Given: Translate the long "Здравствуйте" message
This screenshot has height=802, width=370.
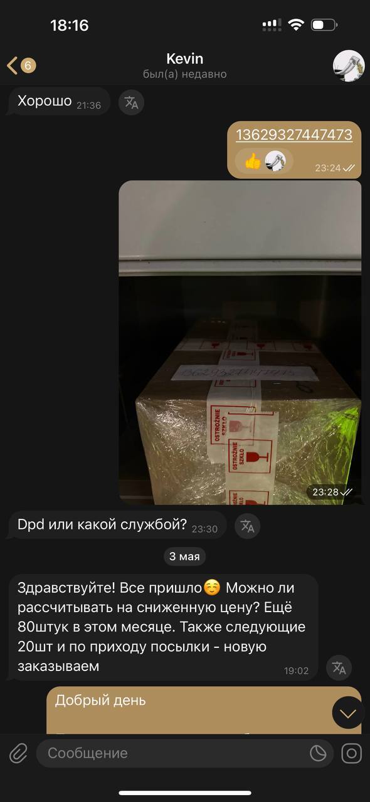Looking at the screenshot, I should point(339,668).
